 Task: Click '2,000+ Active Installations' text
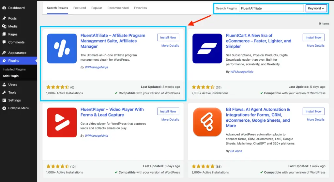[x=210, y=173]
